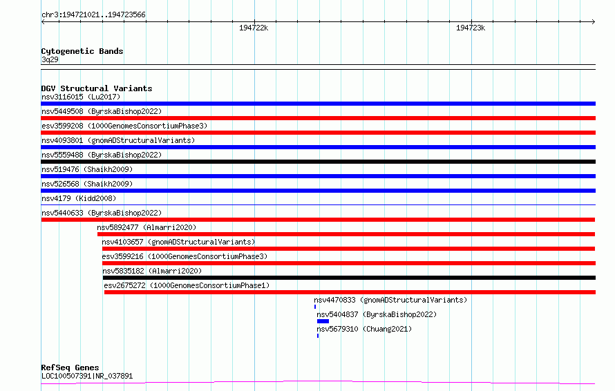The image size is (615, 391).
Task: Open nsv5449508 (ByrskaBishop2022) variant label
Action: tap(102, 111)
